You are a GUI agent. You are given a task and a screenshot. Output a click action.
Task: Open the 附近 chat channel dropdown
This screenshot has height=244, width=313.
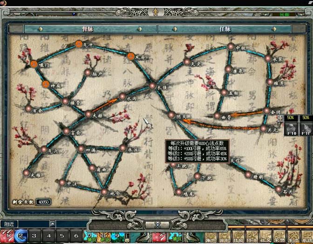[x=9, y=224]
